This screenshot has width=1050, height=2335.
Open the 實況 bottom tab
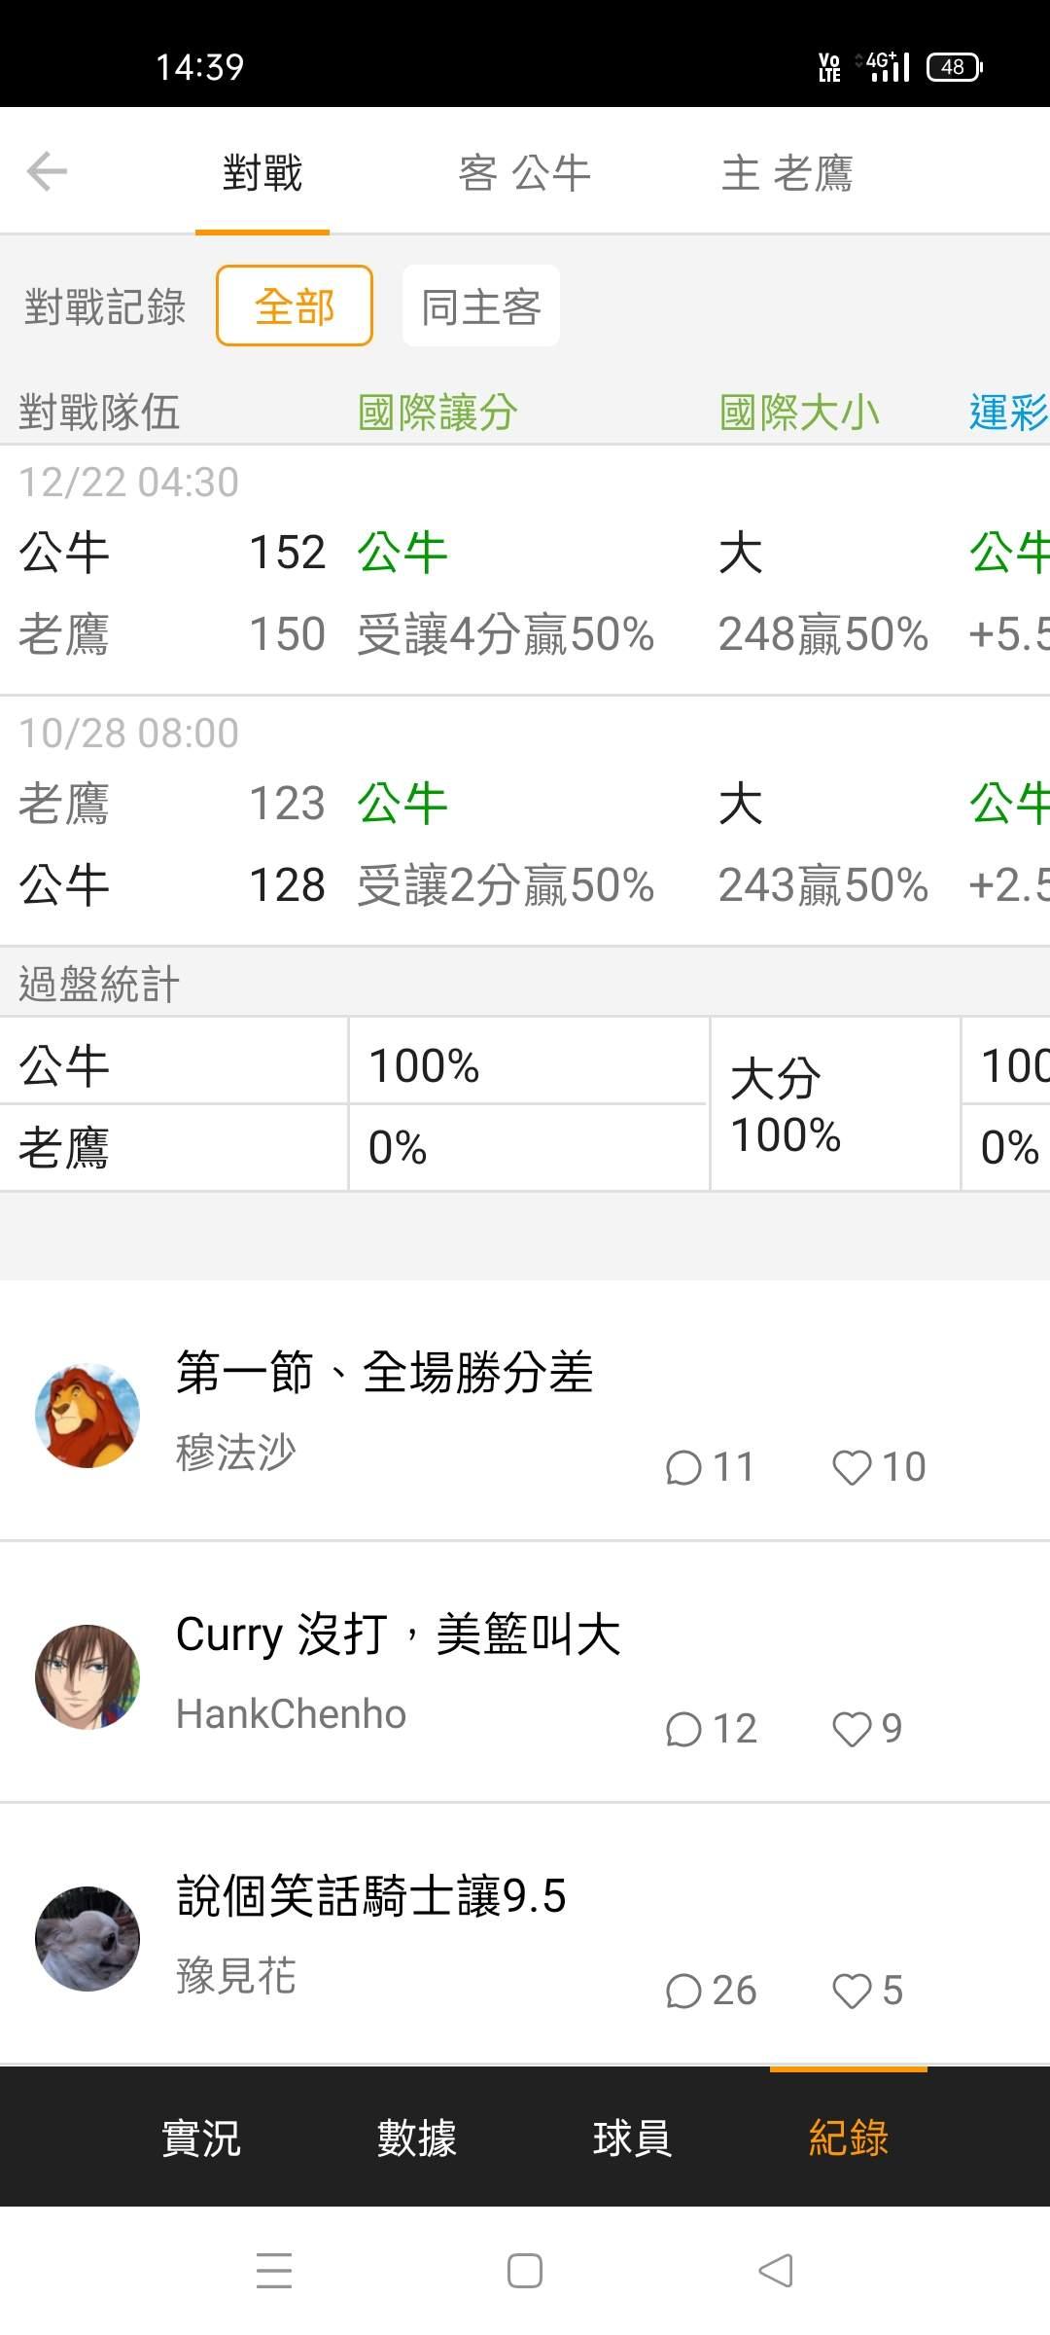[200, 2137]
